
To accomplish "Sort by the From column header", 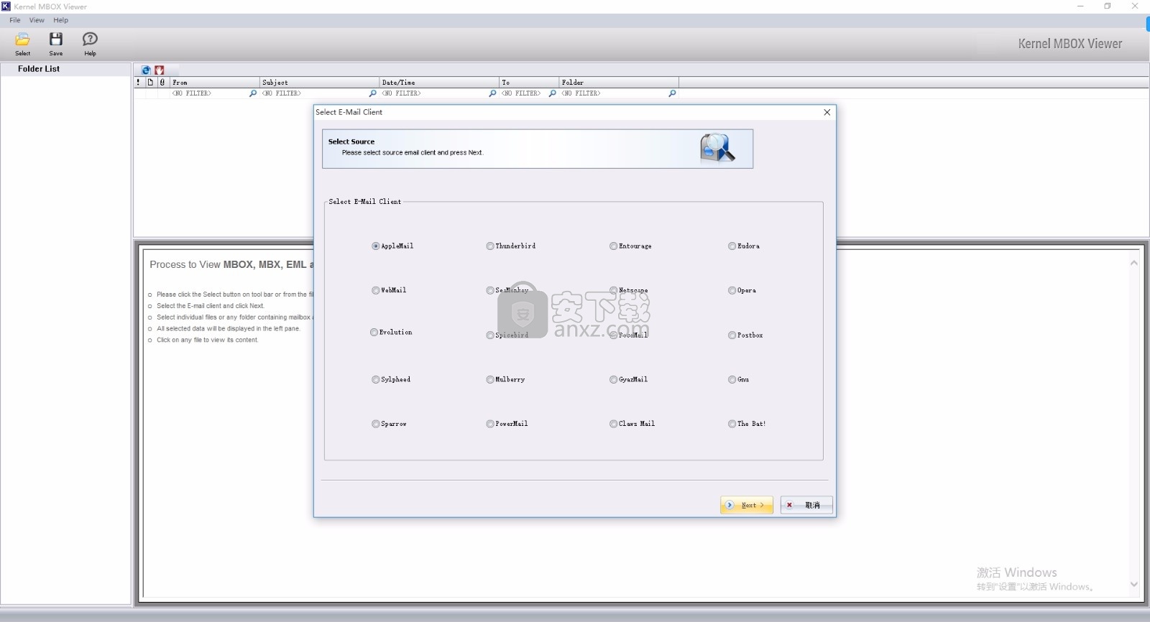I will pos(215,83).
